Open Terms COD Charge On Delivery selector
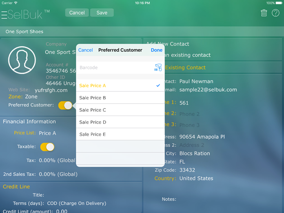The image size is (284, 213). pos(76,204)
